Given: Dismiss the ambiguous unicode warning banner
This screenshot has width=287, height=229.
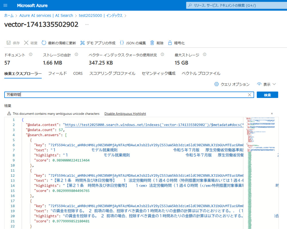Looking at the screenshot, I should point(272,114).
